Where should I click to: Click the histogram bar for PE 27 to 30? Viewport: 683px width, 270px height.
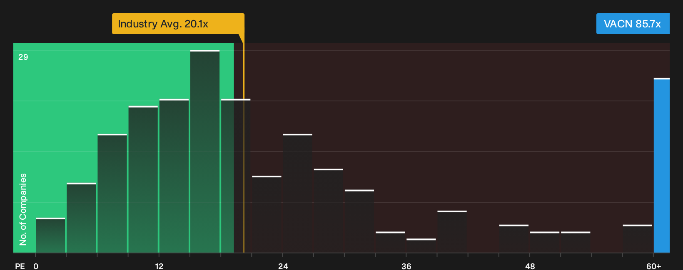329,211
